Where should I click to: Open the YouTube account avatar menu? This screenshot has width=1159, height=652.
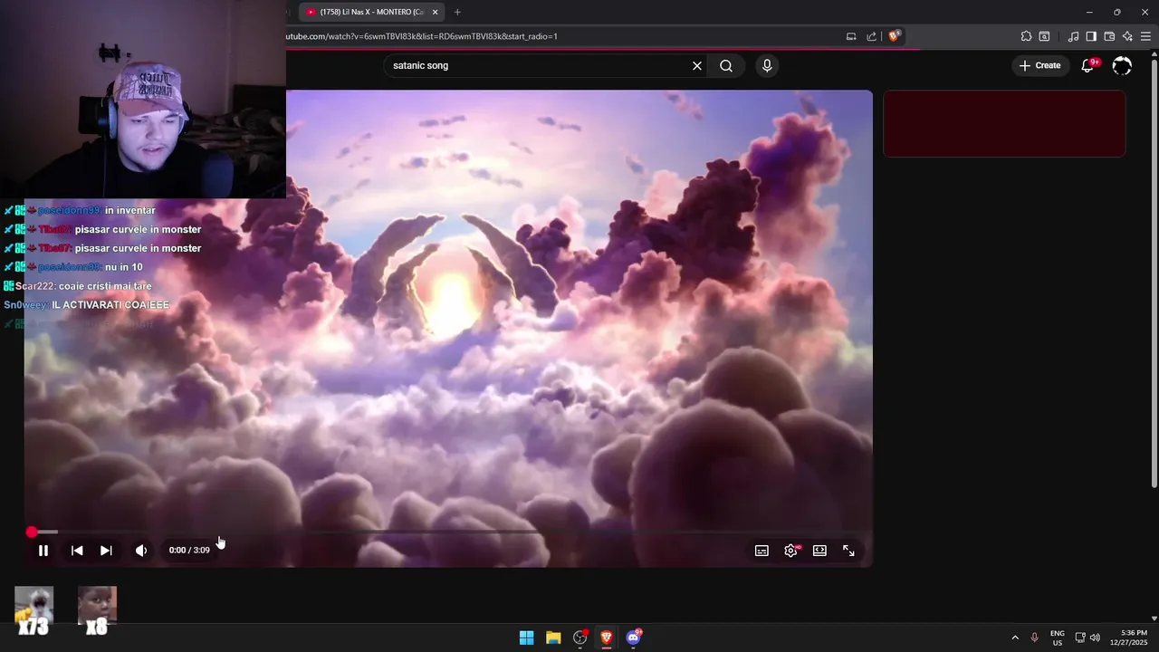coord(1122,65)
